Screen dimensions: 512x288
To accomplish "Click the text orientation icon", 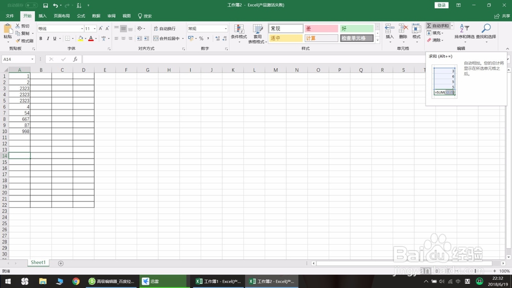I will (x=140, y=28).
